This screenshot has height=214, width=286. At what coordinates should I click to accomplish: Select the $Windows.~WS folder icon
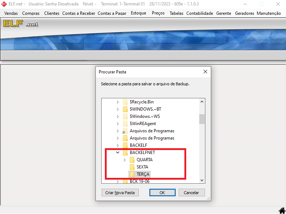[x=125, y=116]
